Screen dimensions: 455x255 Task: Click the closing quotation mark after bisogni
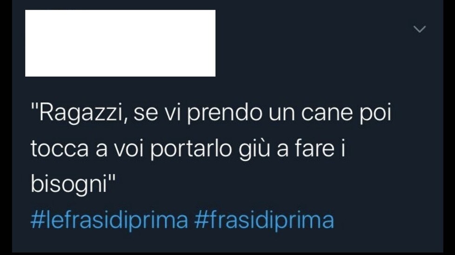click(x=112, y=178)
